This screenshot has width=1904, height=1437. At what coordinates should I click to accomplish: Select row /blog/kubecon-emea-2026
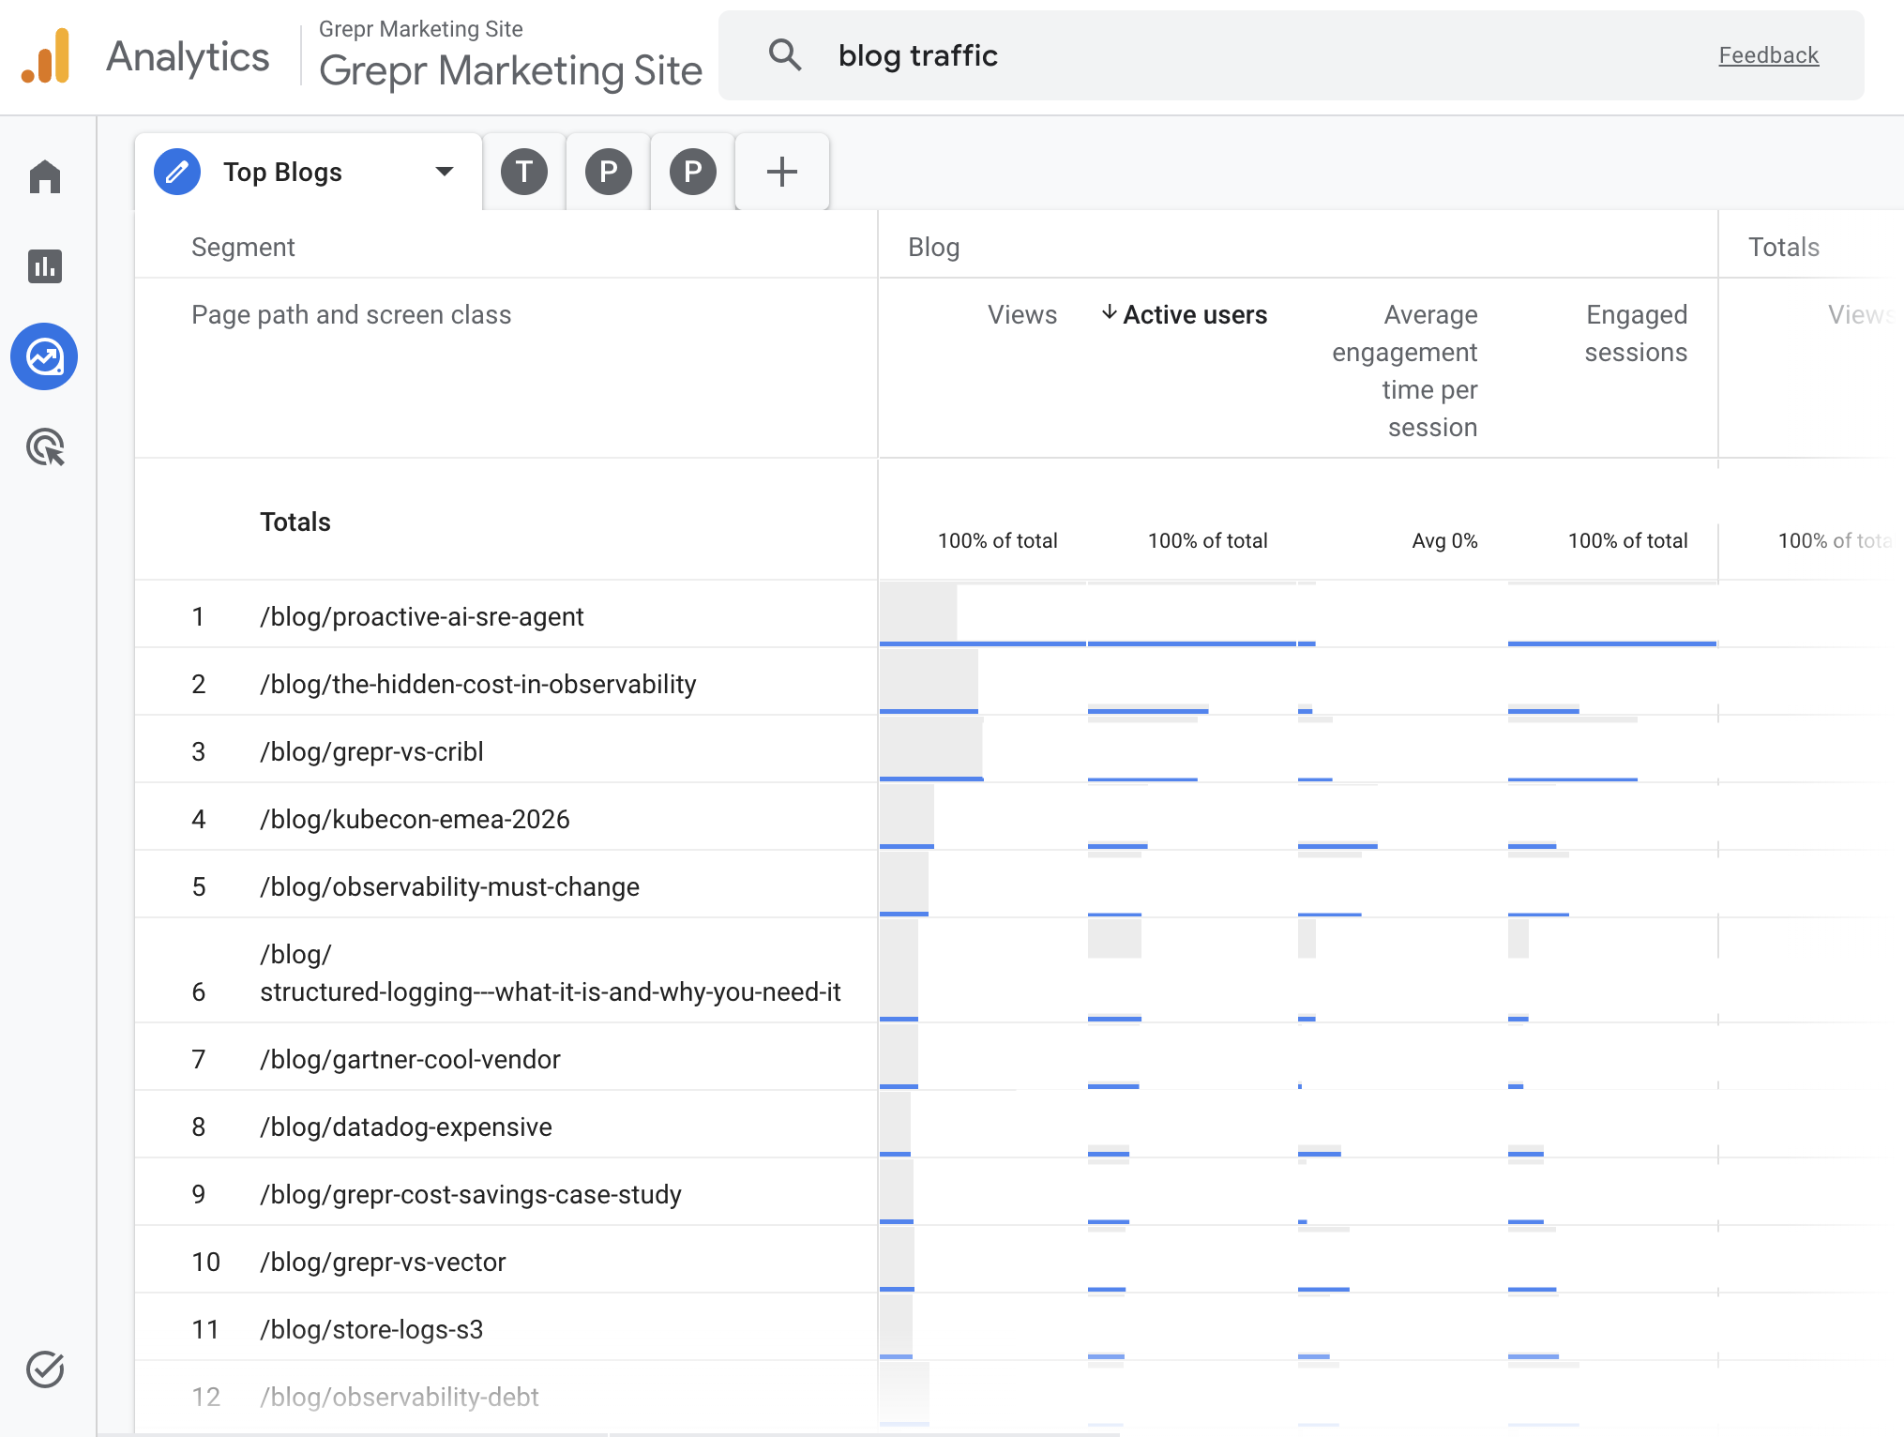pos(415,819)
